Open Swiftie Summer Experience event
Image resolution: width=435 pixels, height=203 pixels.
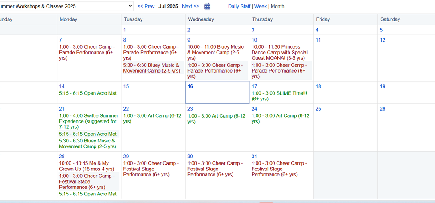pos(89,121)
